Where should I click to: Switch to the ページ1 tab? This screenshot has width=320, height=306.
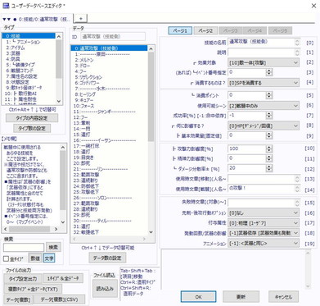[180, 30]
